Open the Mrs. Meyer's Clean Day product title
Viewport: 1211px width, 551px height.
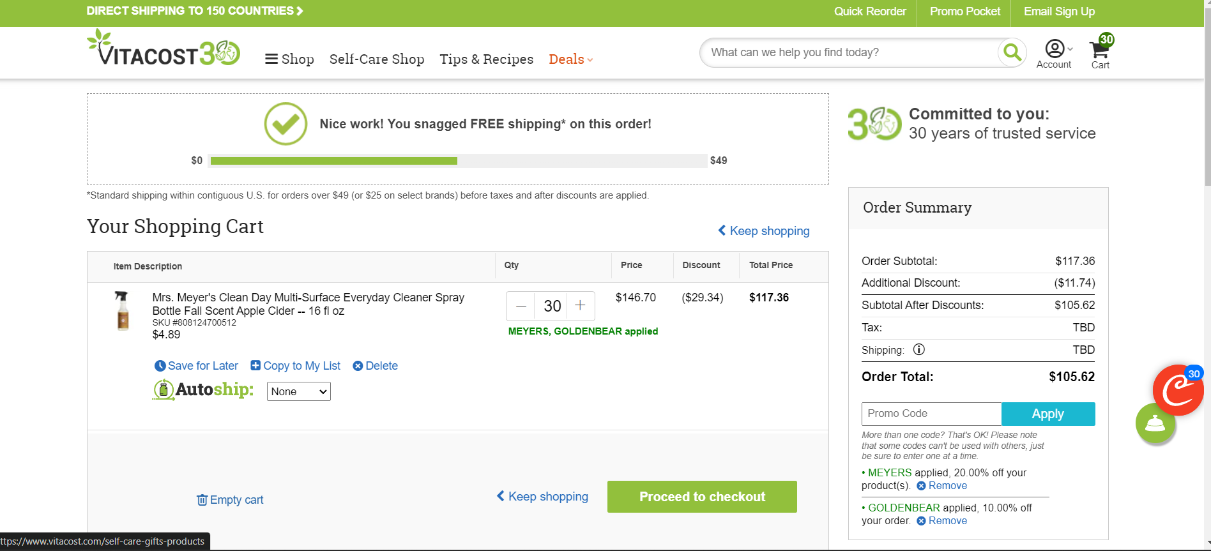308,304
